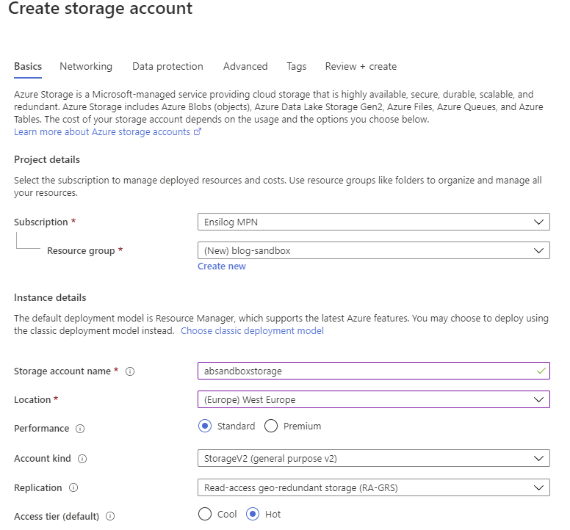This screenshot has width=570, height=530.
Task: Click Choose classic deployment model link
Action: (252, 331)
